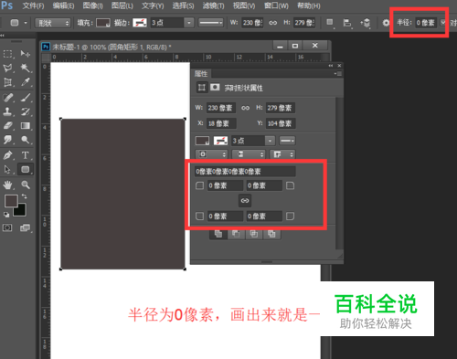Open the stroke caps dropdown
457x359 pixels.
pos(249,154)
